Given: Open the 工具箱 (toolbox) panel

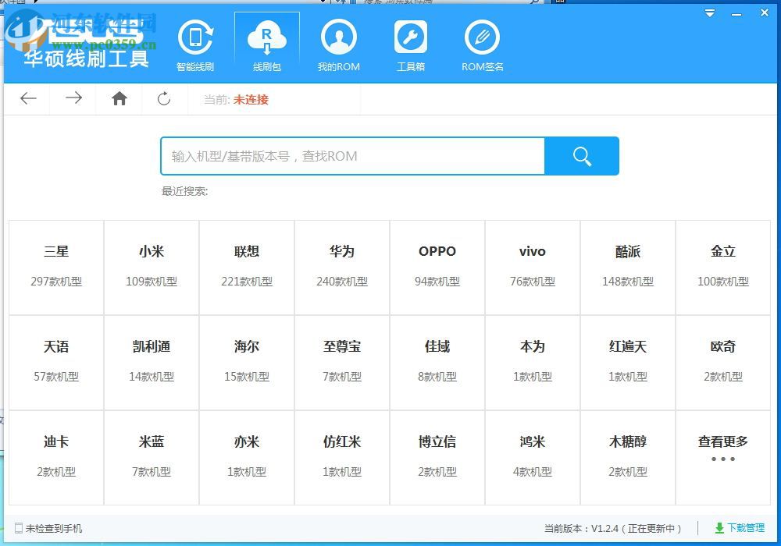Looking at the screenshot, I should pos(411,43).
